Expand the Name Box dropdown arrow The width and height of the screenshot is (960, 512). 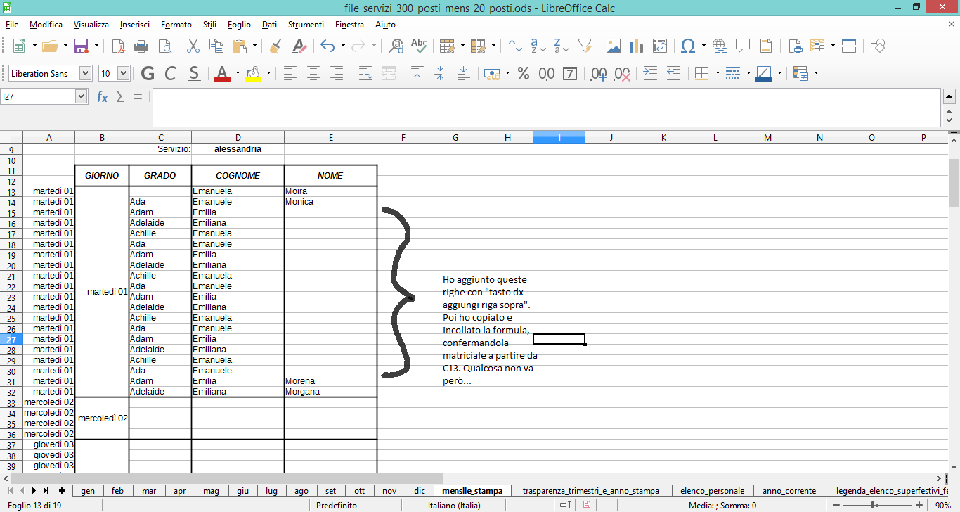[x=82, y=97]
